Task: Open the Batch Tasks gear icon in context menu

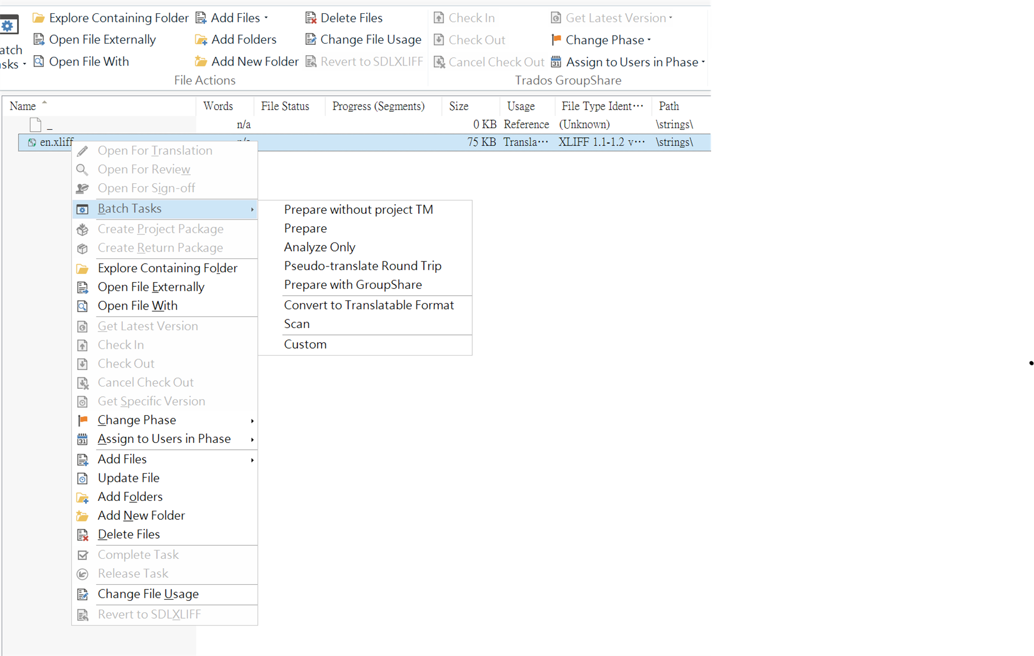Action: (x=83, y=209)
